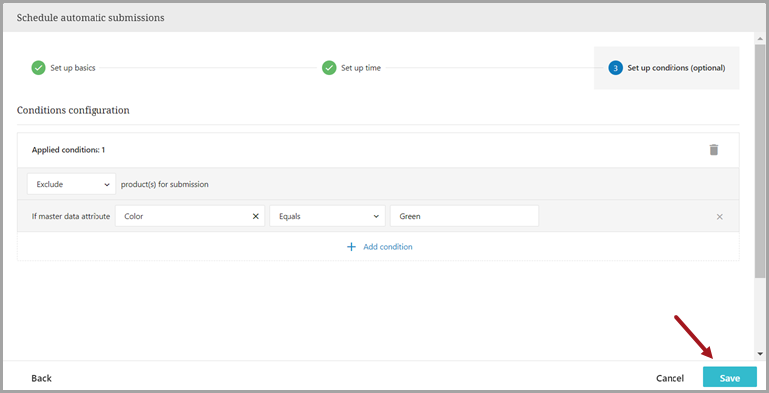Go to Set up basics step
The height and width of the screenshot is (393, 769).
click(x=73, y=68)
